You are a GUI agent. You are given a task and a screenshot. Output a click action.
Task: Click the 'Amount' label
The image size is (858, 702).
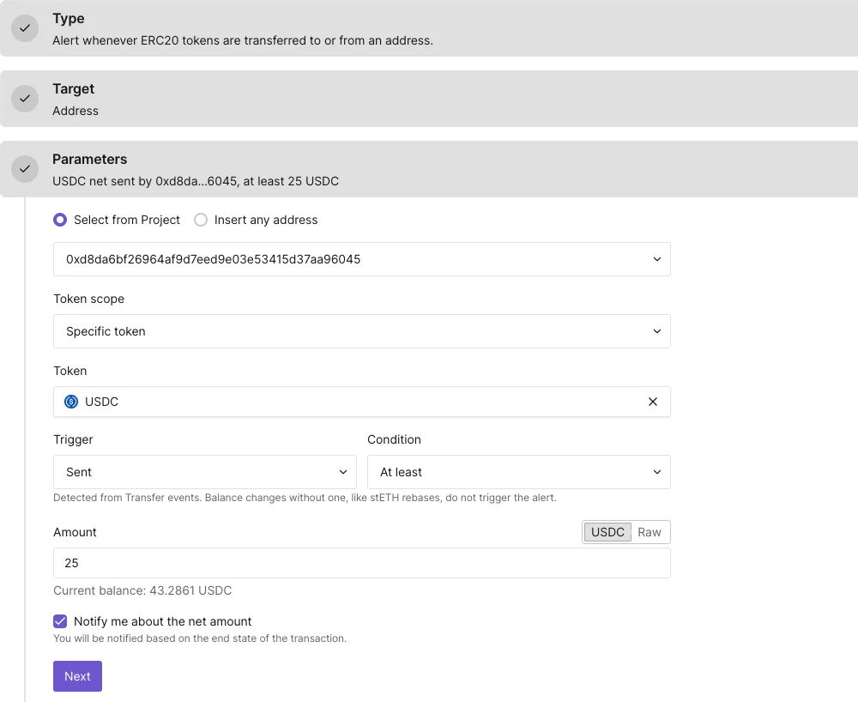point(75,532)
